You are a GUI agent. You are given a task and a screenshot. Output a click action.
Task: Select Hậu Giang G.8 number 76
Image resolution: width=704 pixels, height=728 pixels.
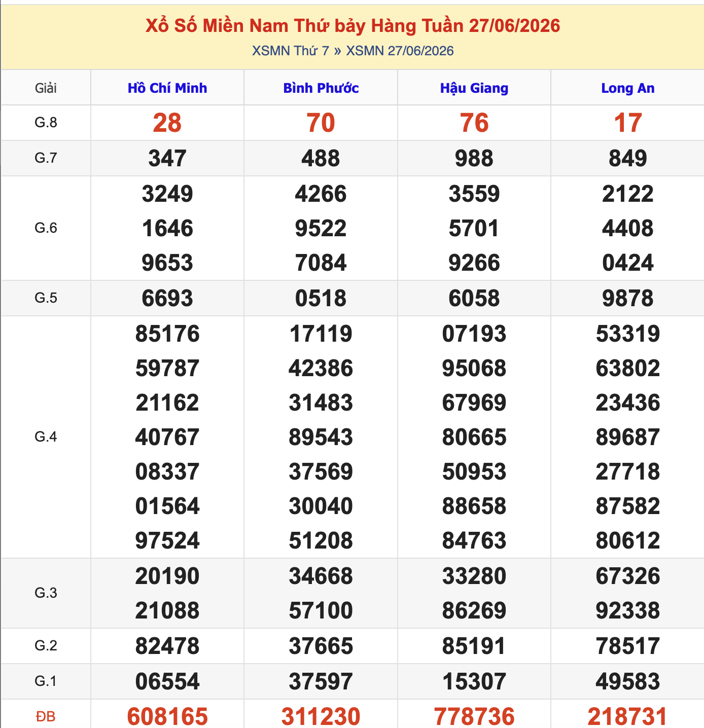point(474,123)
